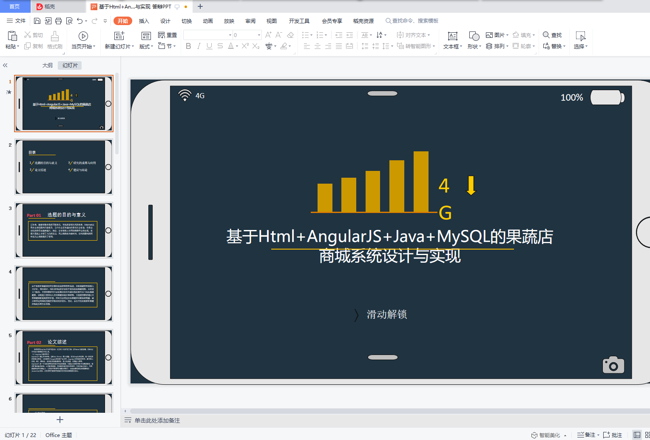Toggle left paragraph alignment
650x440 pixels.
pyautogui.click(x=307, y=46)
